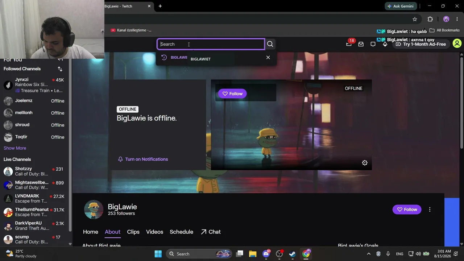Open the All Bookmarks folder

tap(444, 30)
